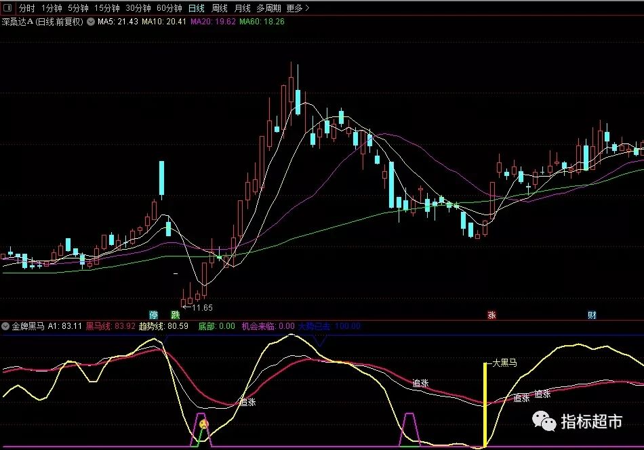
Task: Select the 月线 monthly tab
Action: pos(242,8)
